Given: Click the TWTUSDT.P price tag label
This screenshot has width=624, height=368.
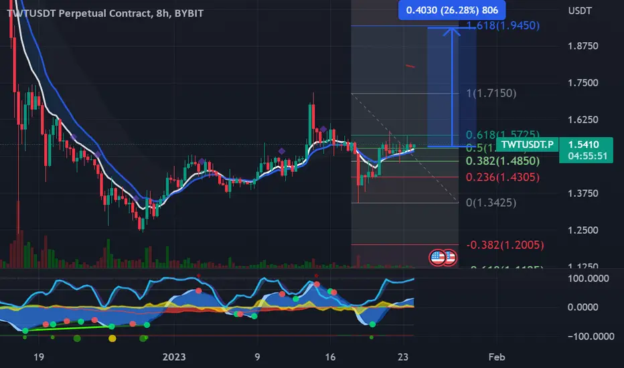Looking at the screenshot, I should coord(528,145).
